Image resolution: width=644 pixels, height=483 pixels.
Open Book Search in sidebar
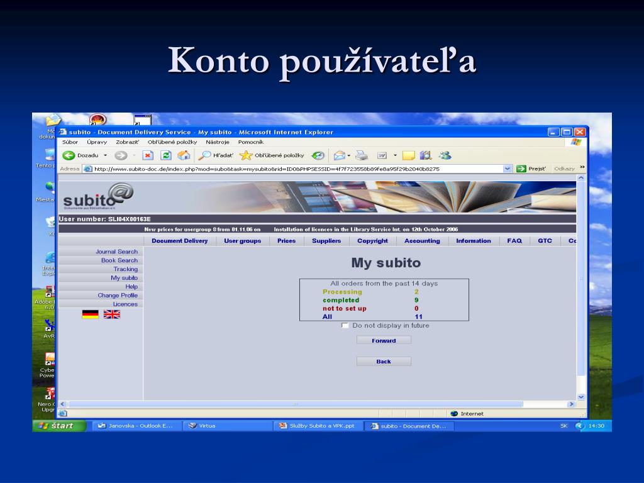click(x=119, y=260)
